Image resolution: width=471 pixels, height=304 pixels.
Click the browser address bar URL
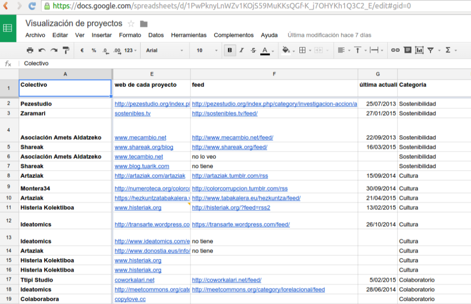pyautogui.click(x=232, y=6)
